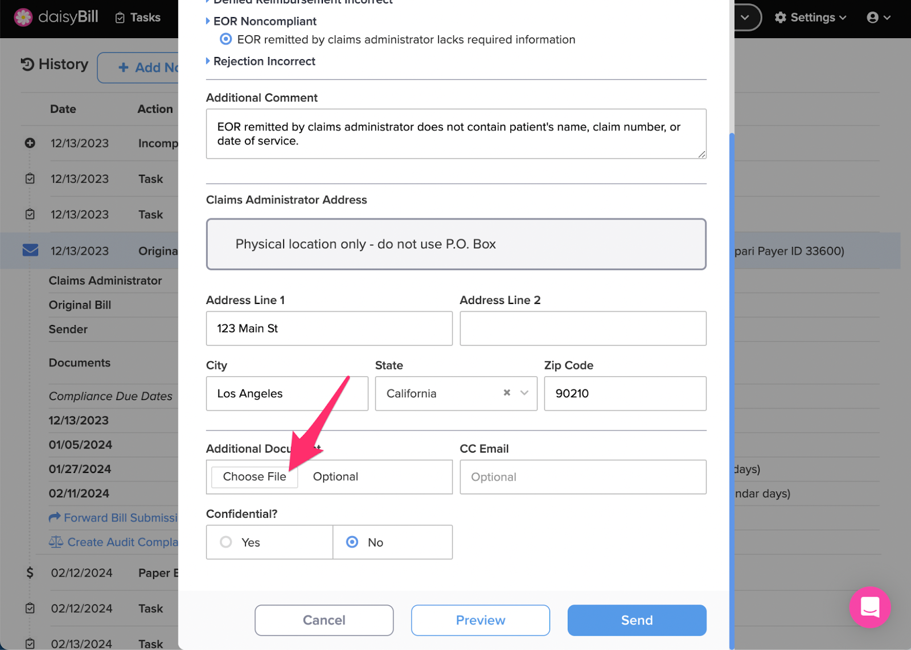Click the dollar sign icon for 02/12/2024

pos(30,573)
